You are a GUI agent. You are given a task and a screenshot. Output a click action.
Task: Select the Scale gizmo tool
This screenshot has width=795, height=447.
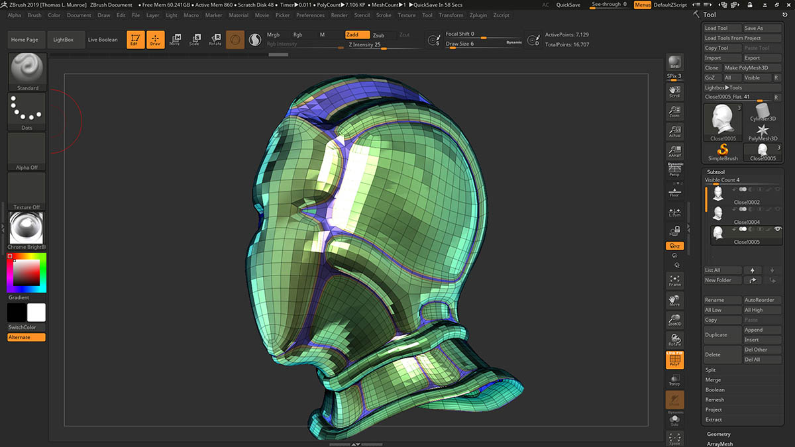pyautogui.click(x=194, y=40)
